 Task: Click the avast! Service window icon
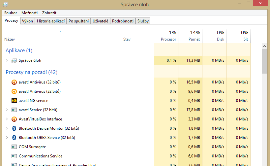coord(14,110)
